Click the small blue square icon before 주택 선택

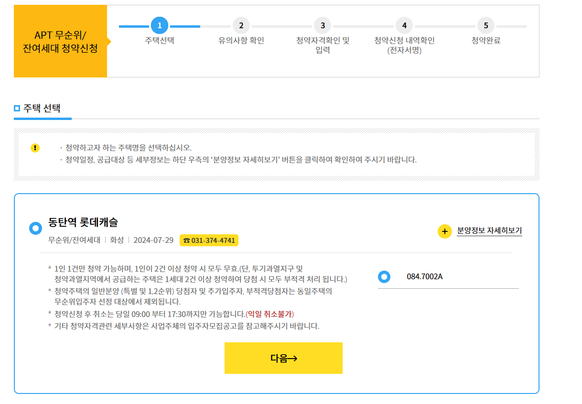(x=17, y=109)
